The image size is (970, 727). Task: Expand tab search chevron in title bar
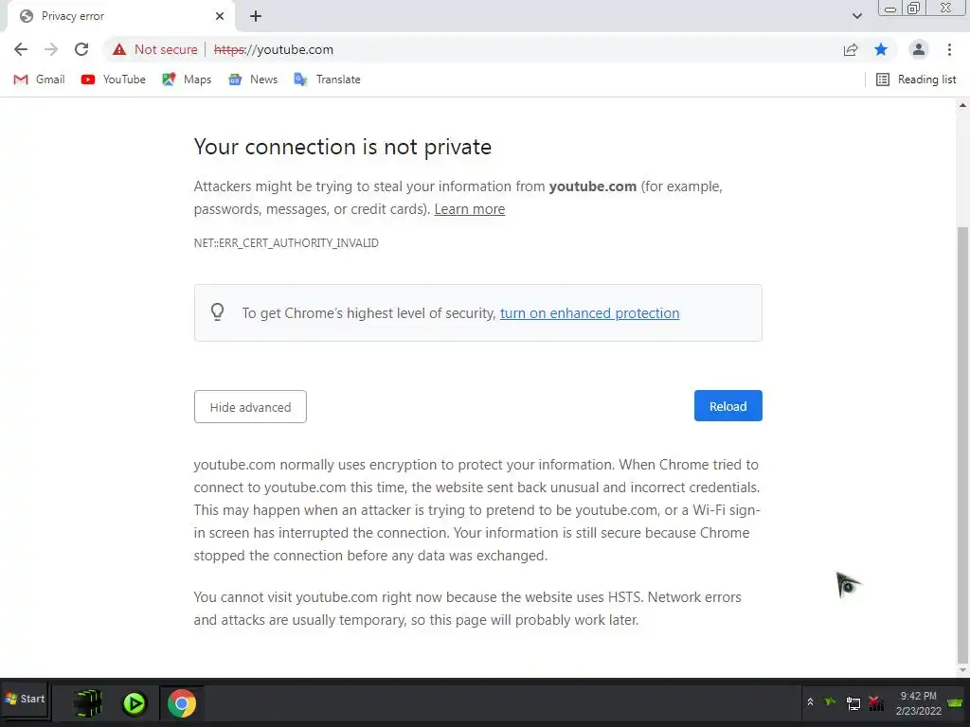(857, 16)
